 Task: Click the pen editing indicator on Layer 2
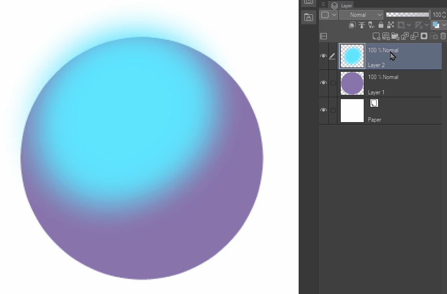pos(333,57)
